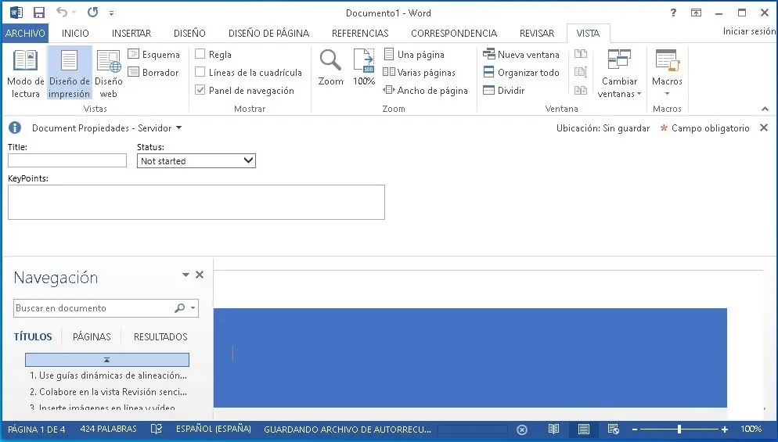The image size is (778, 442).
Task: Select the TÍTULOS navigation tab
Action: coord(33,337)
